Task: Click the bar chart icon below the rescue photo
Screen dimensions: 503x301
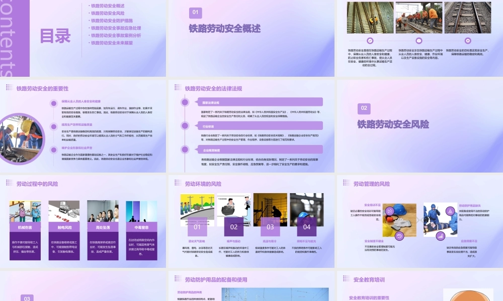Action: click(x=441, y=236)
